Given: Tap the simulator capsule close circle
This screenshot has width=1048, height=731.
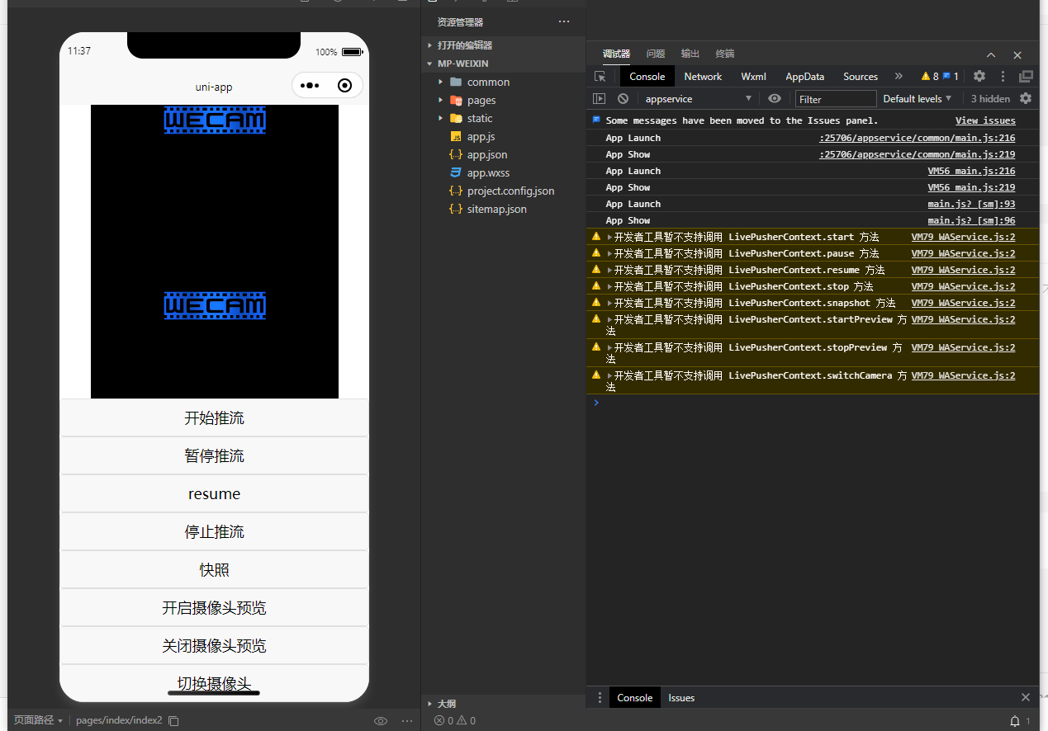Looking at the screenshot, I should (345, 86).
